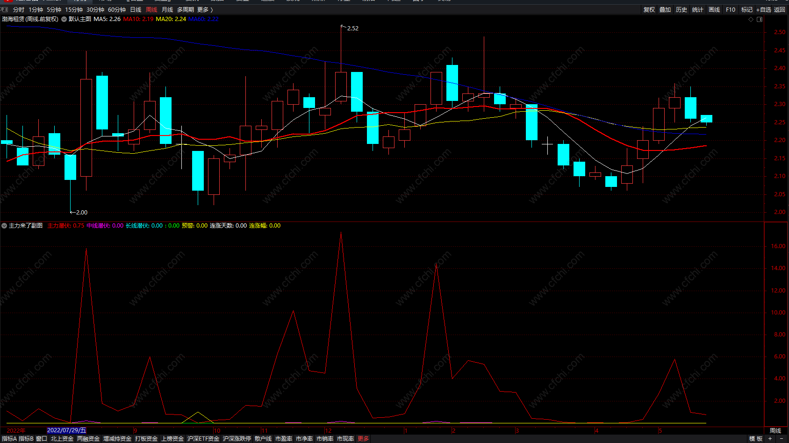Expand the 主力来了副图 indicator dropdown icon
This screenshot has height=443, width=789.
(4, 226)
